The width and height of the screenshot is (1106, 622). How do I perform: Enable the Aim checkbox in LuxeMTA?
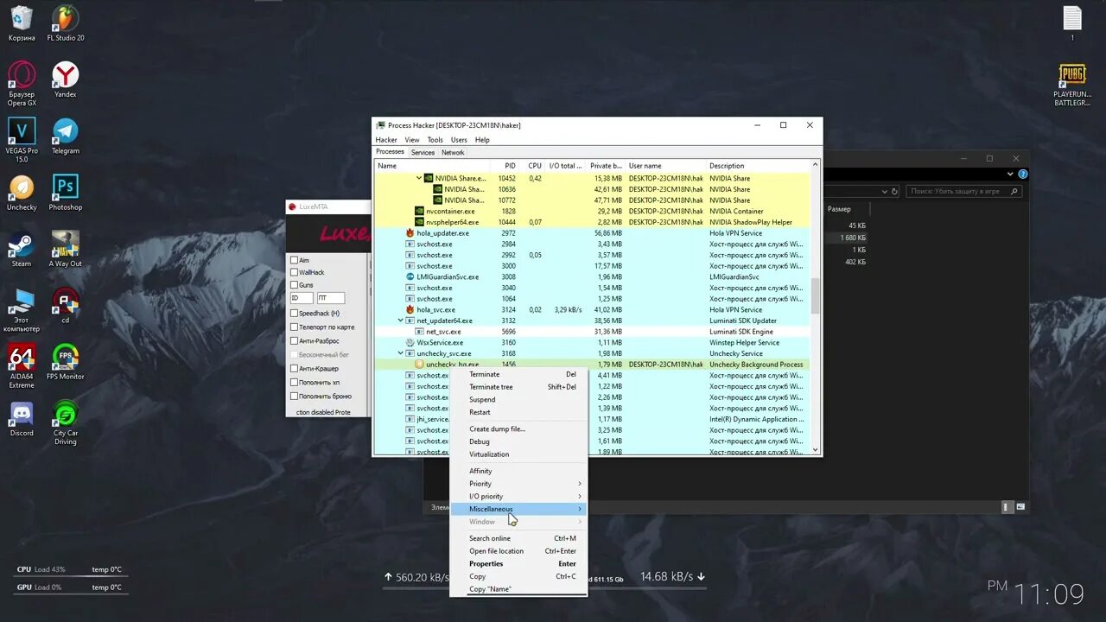[x=294, y=260]
